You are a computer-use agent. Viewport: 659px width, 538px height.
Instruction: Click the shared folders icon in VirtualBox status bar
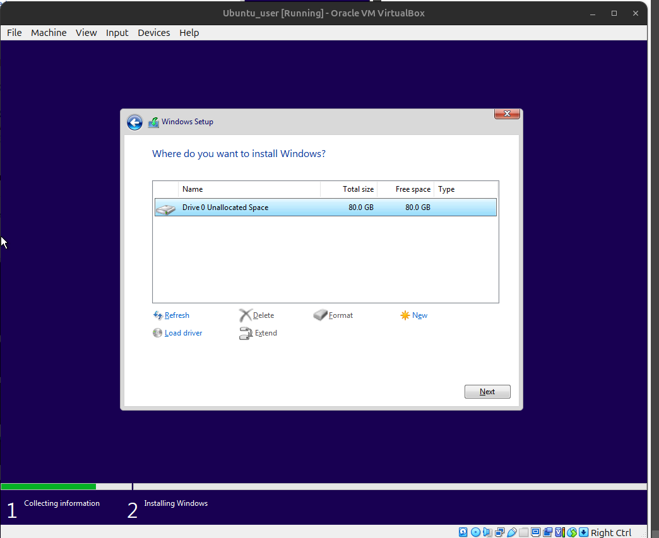click(x=524, y=532)
